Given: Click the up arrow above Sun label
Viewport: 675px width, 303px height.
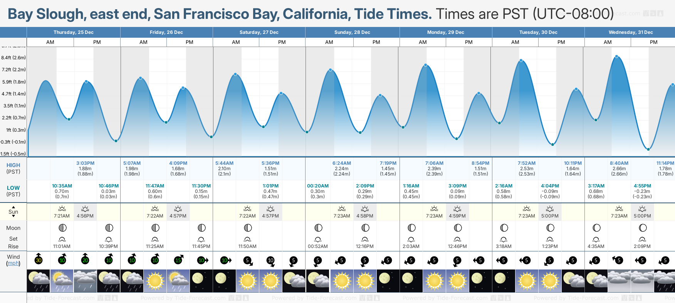Looking at the screenshot, I should [13, 207].
